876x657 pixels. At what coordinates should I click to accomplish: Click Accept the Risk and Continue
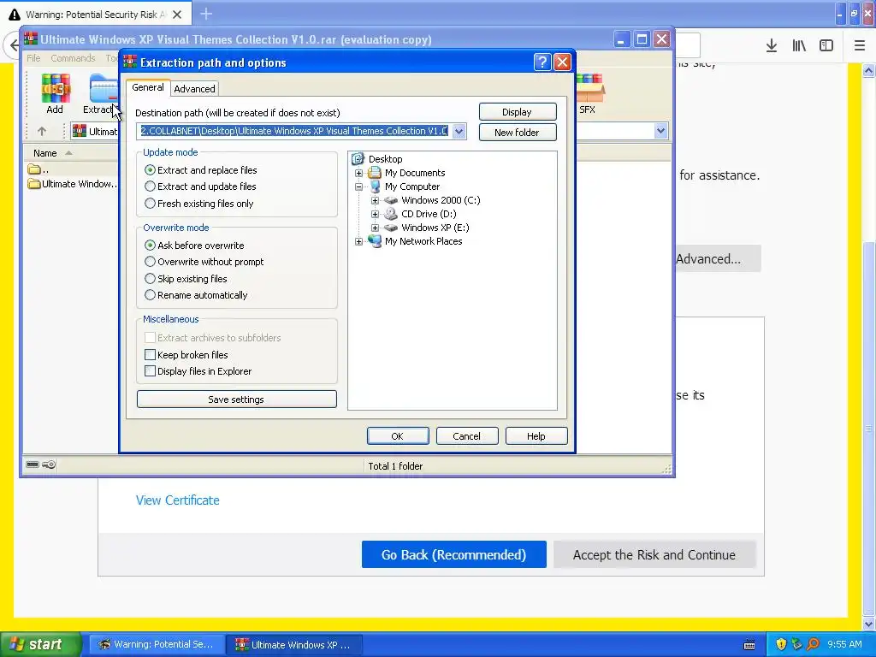[x=654, y=554]
